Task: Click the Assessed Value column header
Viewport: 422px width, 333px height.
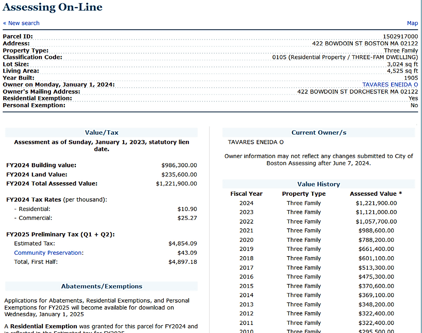Action: click(375, 194)
